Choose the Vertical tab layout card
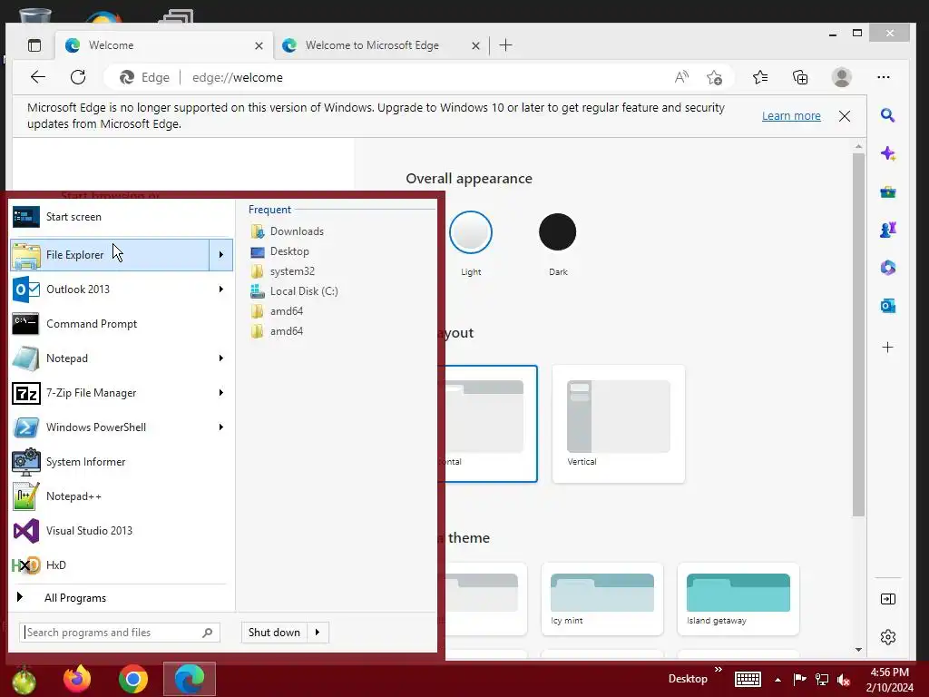929x697 pixels. point(619,424)
